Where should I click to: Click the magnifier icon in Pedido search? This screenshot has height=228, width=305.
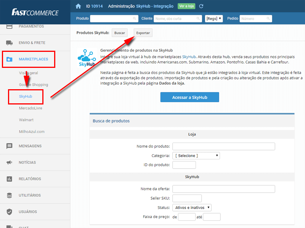268,18
